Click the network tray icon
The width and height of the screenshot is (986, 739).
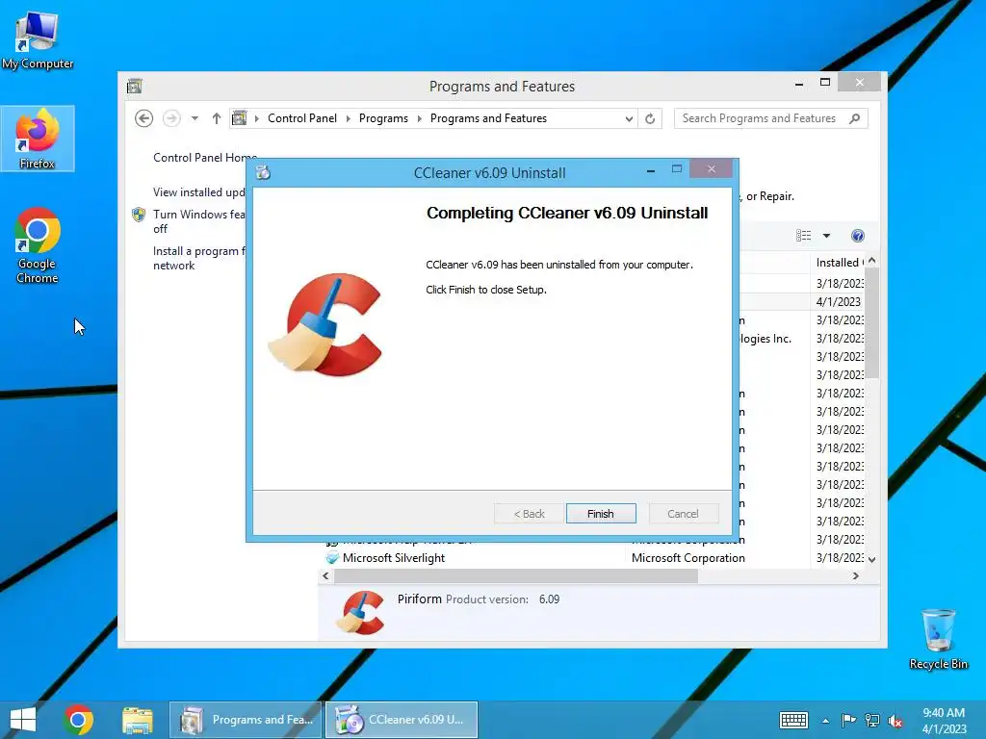click(x=872, y=720)
